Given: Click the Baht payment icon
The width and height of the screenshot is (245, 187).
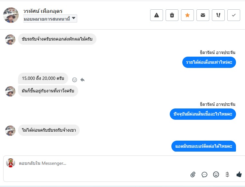Looking at the screenshot, I should (x=227, y=174).
